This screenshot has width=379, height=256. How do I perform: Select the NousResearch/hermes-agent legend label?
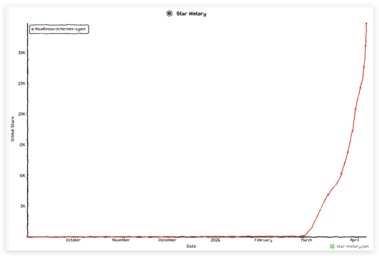point(60,29)
